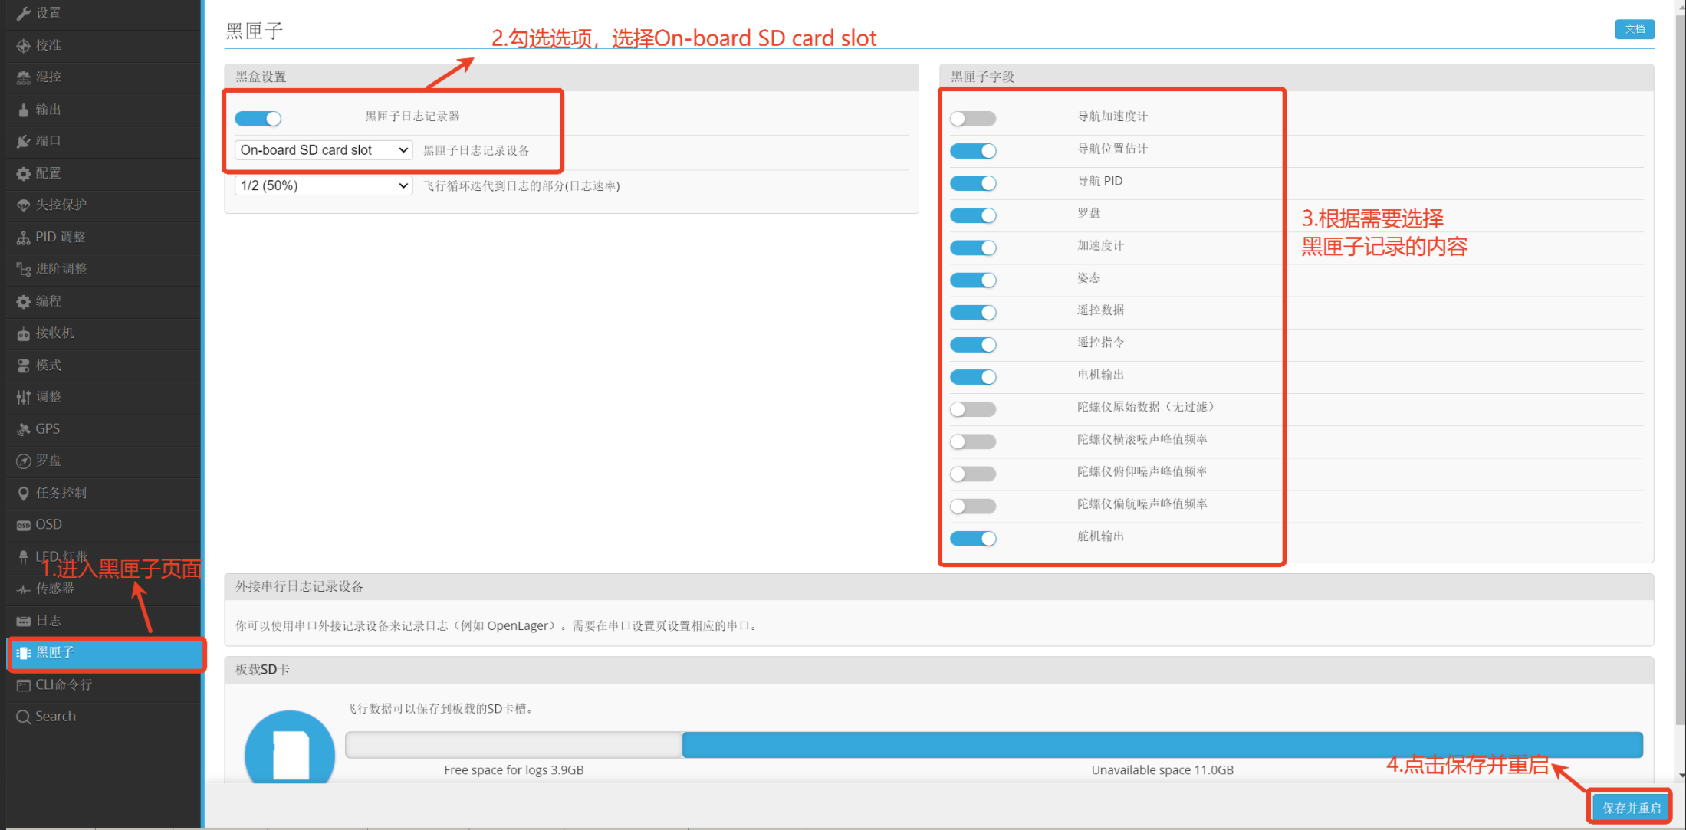The width and height of the screenshot is (1686, 830).
Task: Enable 陀螺仪原始数据 (无过滤) switch
Action: coord(973,409)
